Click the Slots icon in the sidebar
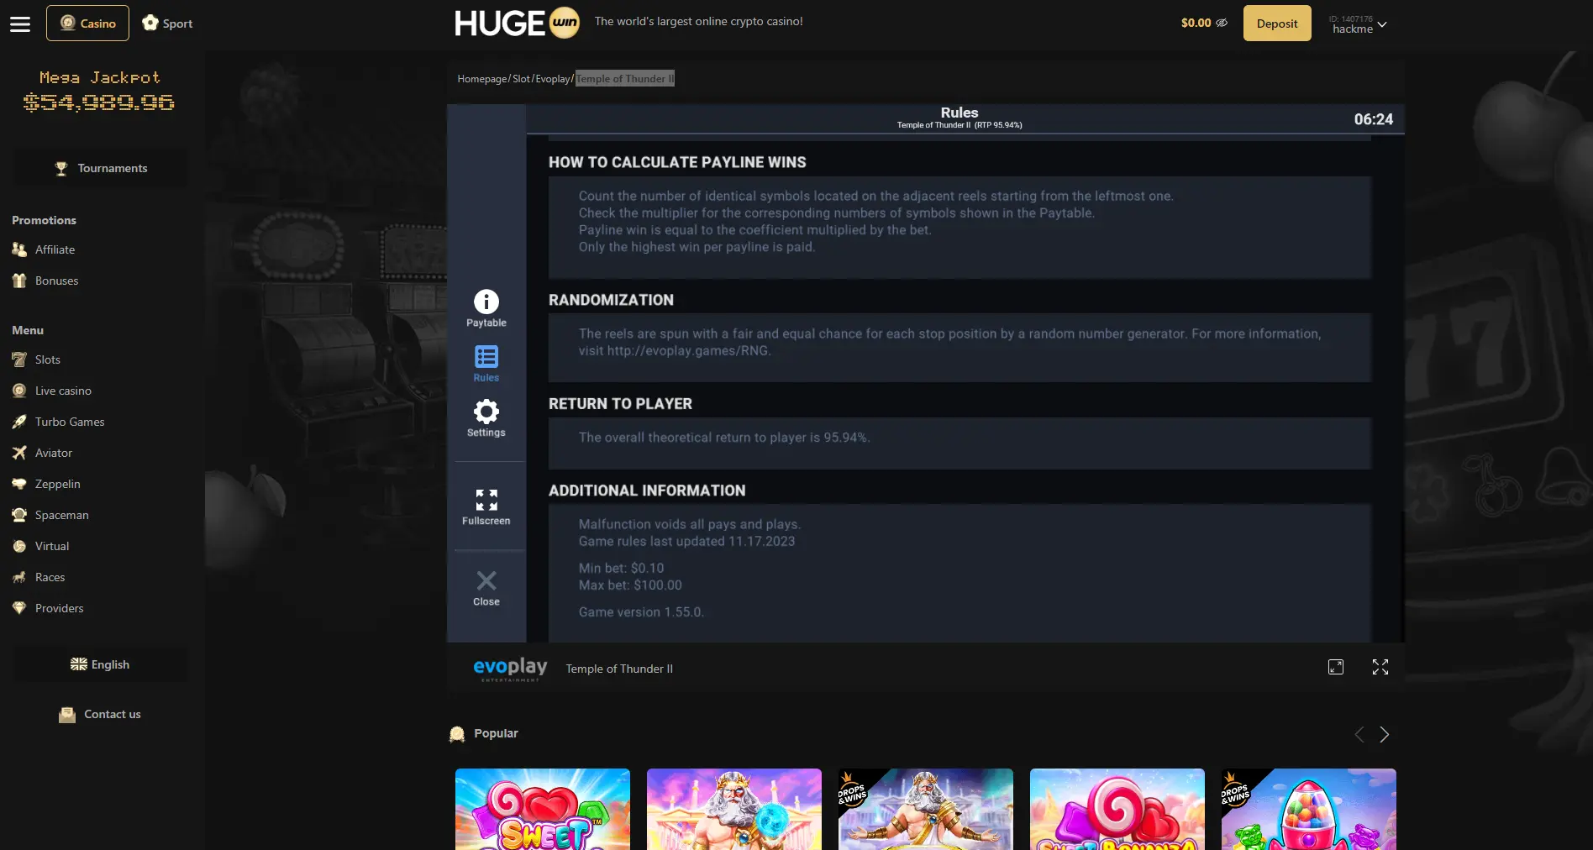Viewport: 1593px width, 850px height. 19,359
